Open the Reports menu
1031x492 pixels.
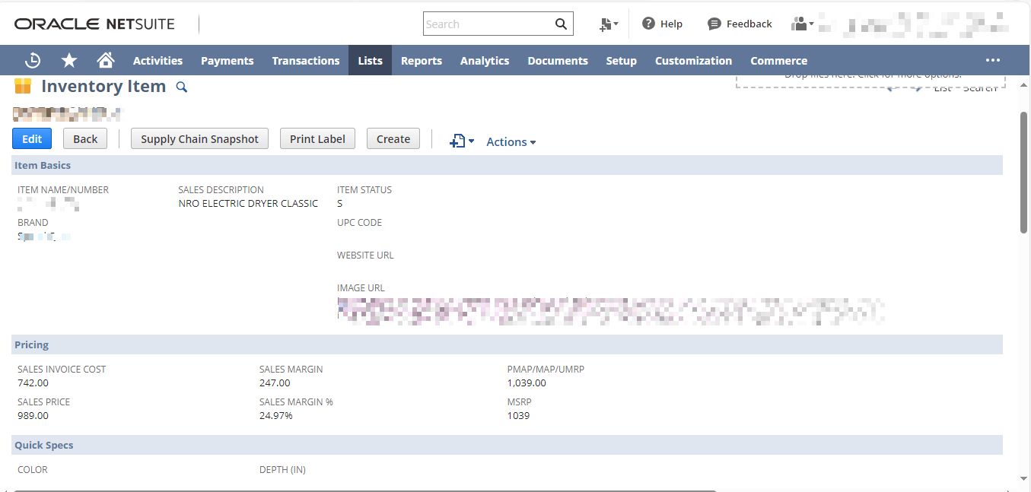pos(422,61)
